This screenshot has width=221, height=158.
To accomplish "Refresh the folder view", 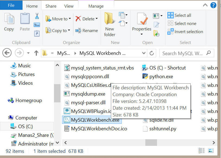I will coord(152,53).
